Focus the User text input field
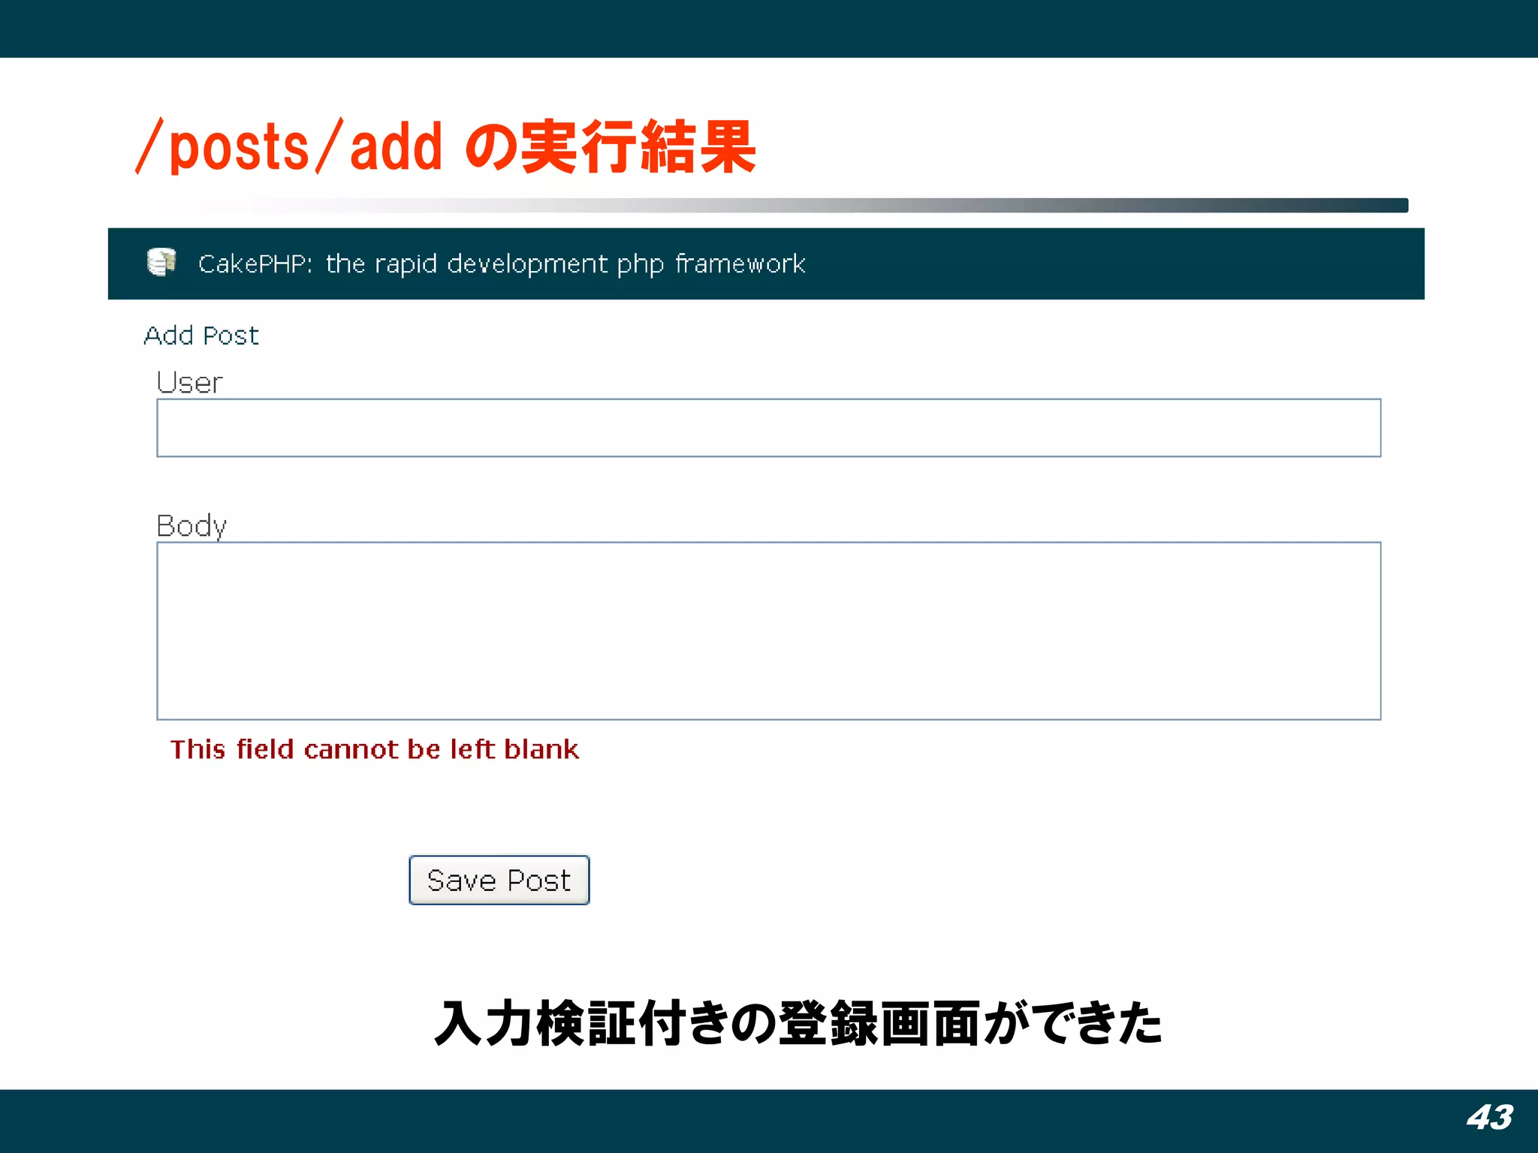The image size is (1538, 1153). [768, 428]
